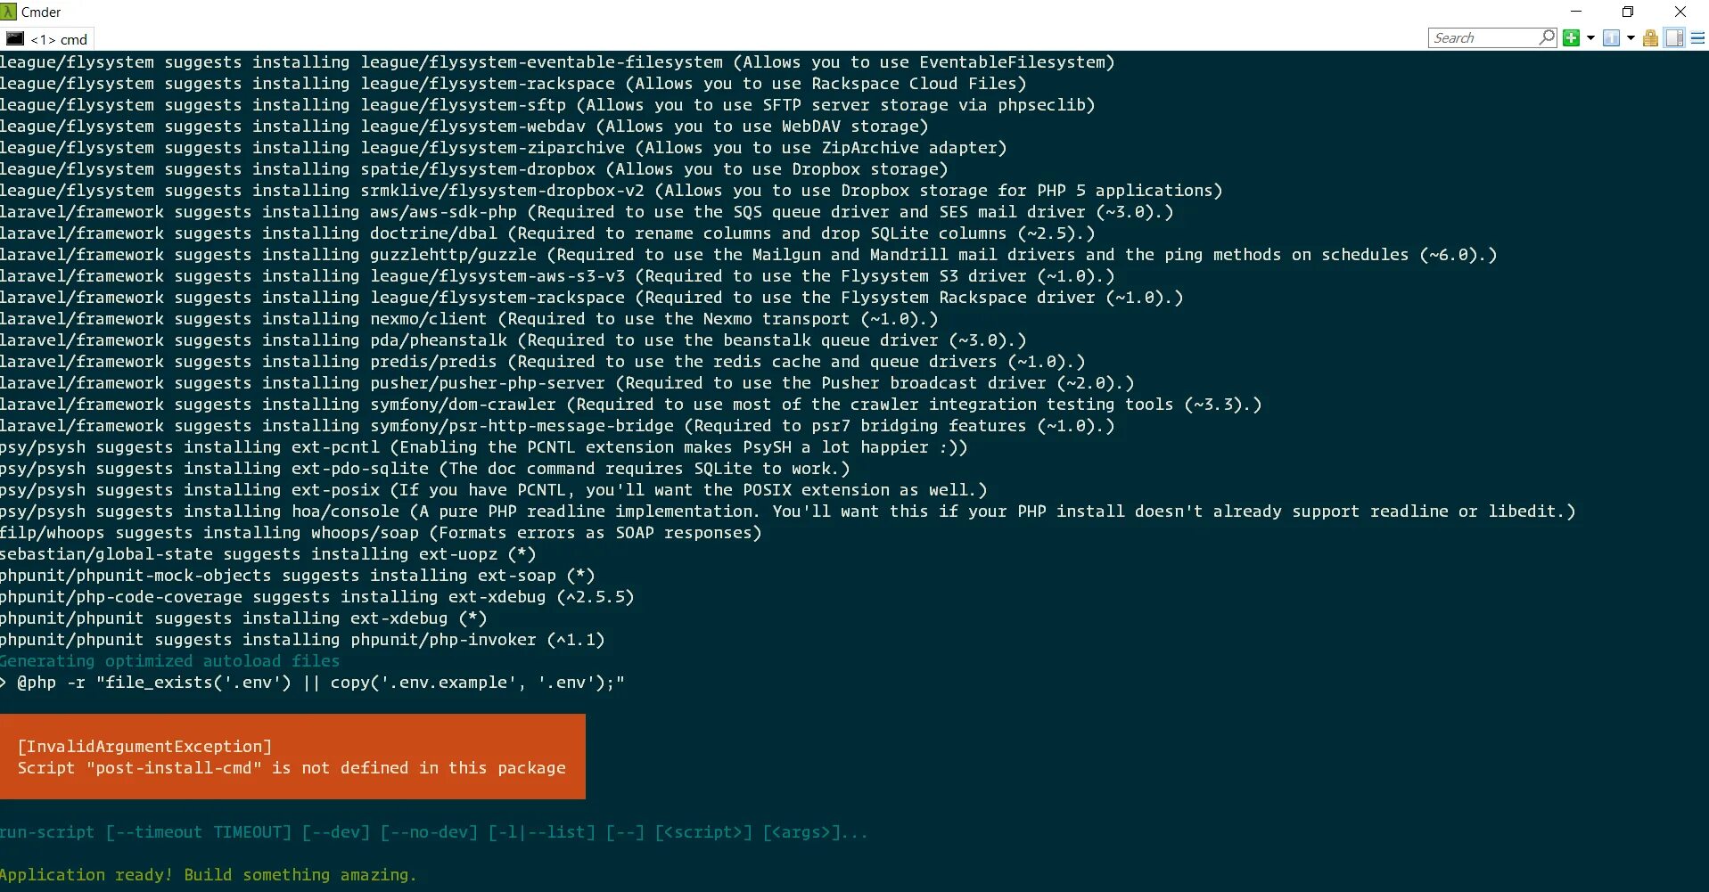
Task: Click line suggesting aws/aws-sdk-php
Action: [587, 212]
